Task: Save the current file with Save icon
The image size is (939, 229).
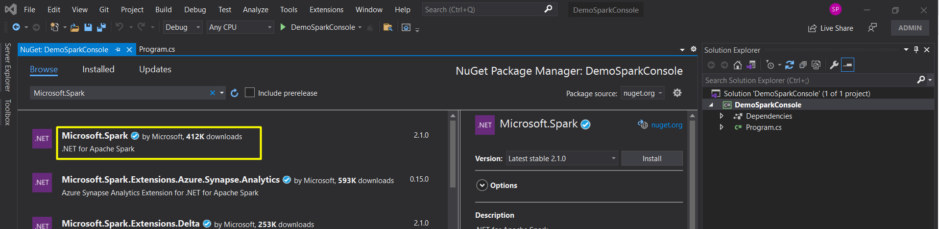Action: click(x=88, y=27)
